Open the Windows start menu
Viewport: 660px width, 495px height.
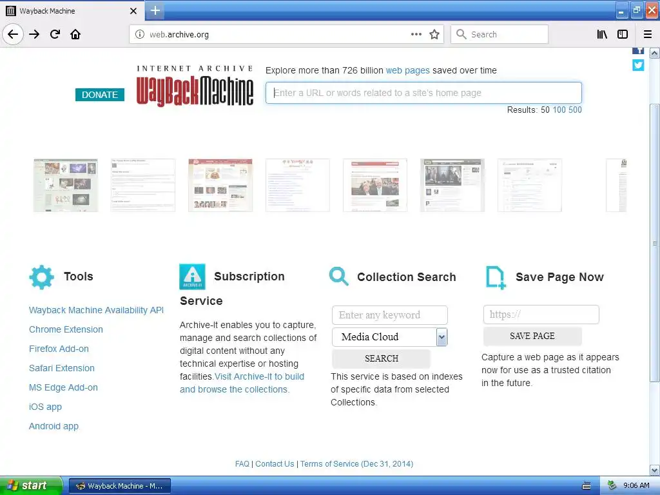click(x=31, y=485)
